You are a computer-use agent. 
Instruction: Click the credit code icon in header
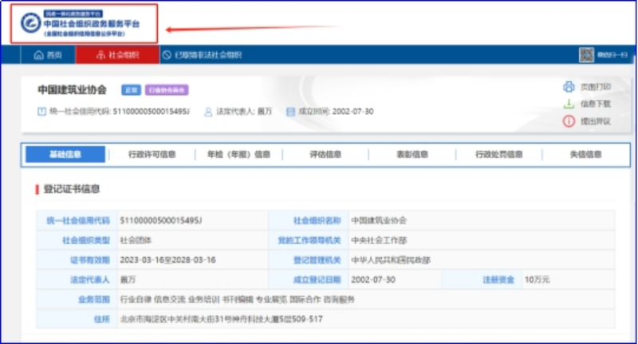pos(41,112)
